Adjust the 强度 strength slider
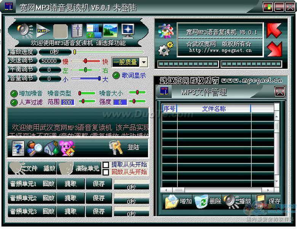 (137, 101)
